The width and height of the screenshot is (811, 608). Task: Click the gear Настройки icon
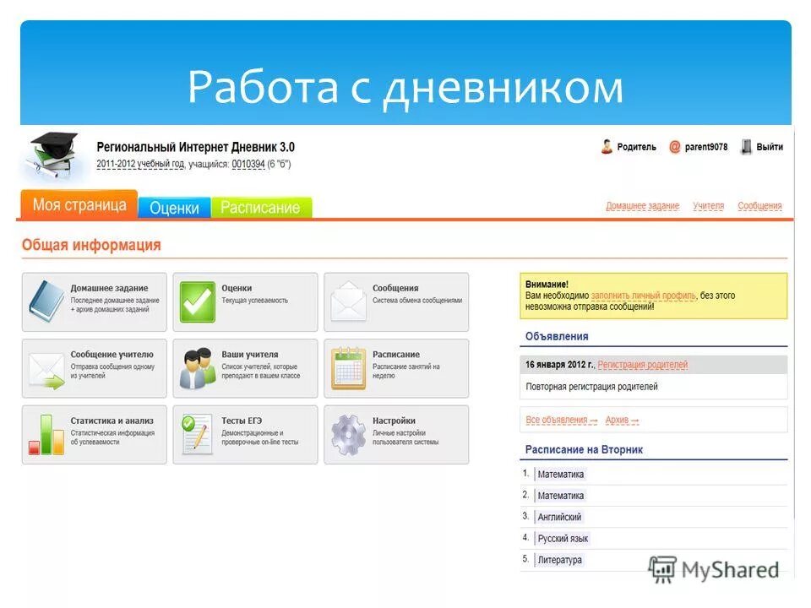348,435
